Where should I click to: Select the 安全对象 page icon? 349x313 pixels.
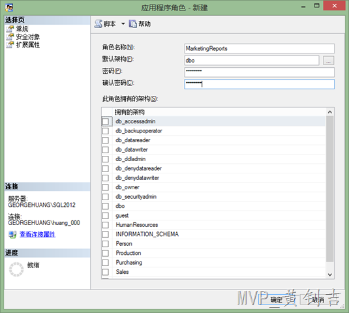[10, 37]
